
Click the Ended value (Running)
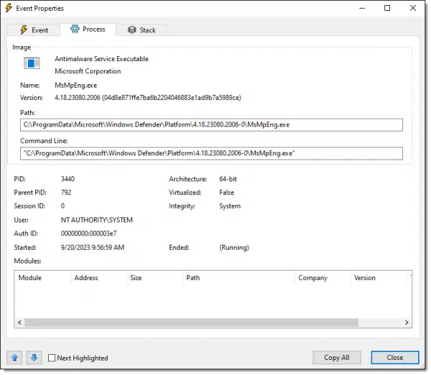tap(234, 248)
